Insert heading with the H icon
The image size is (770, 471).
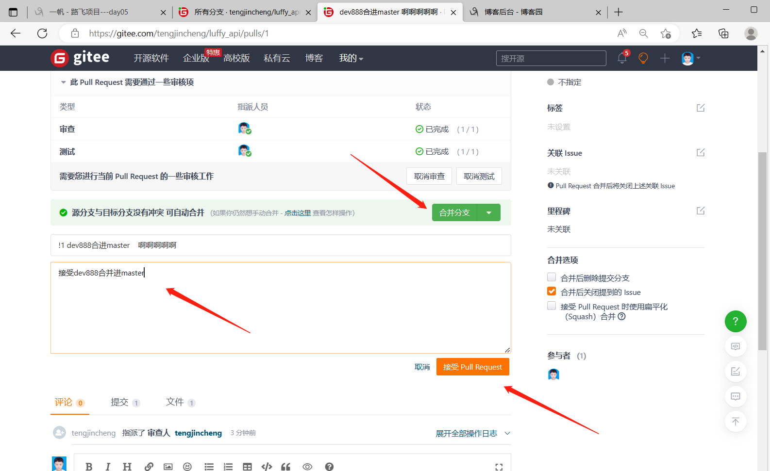click(x=127, y=467)
